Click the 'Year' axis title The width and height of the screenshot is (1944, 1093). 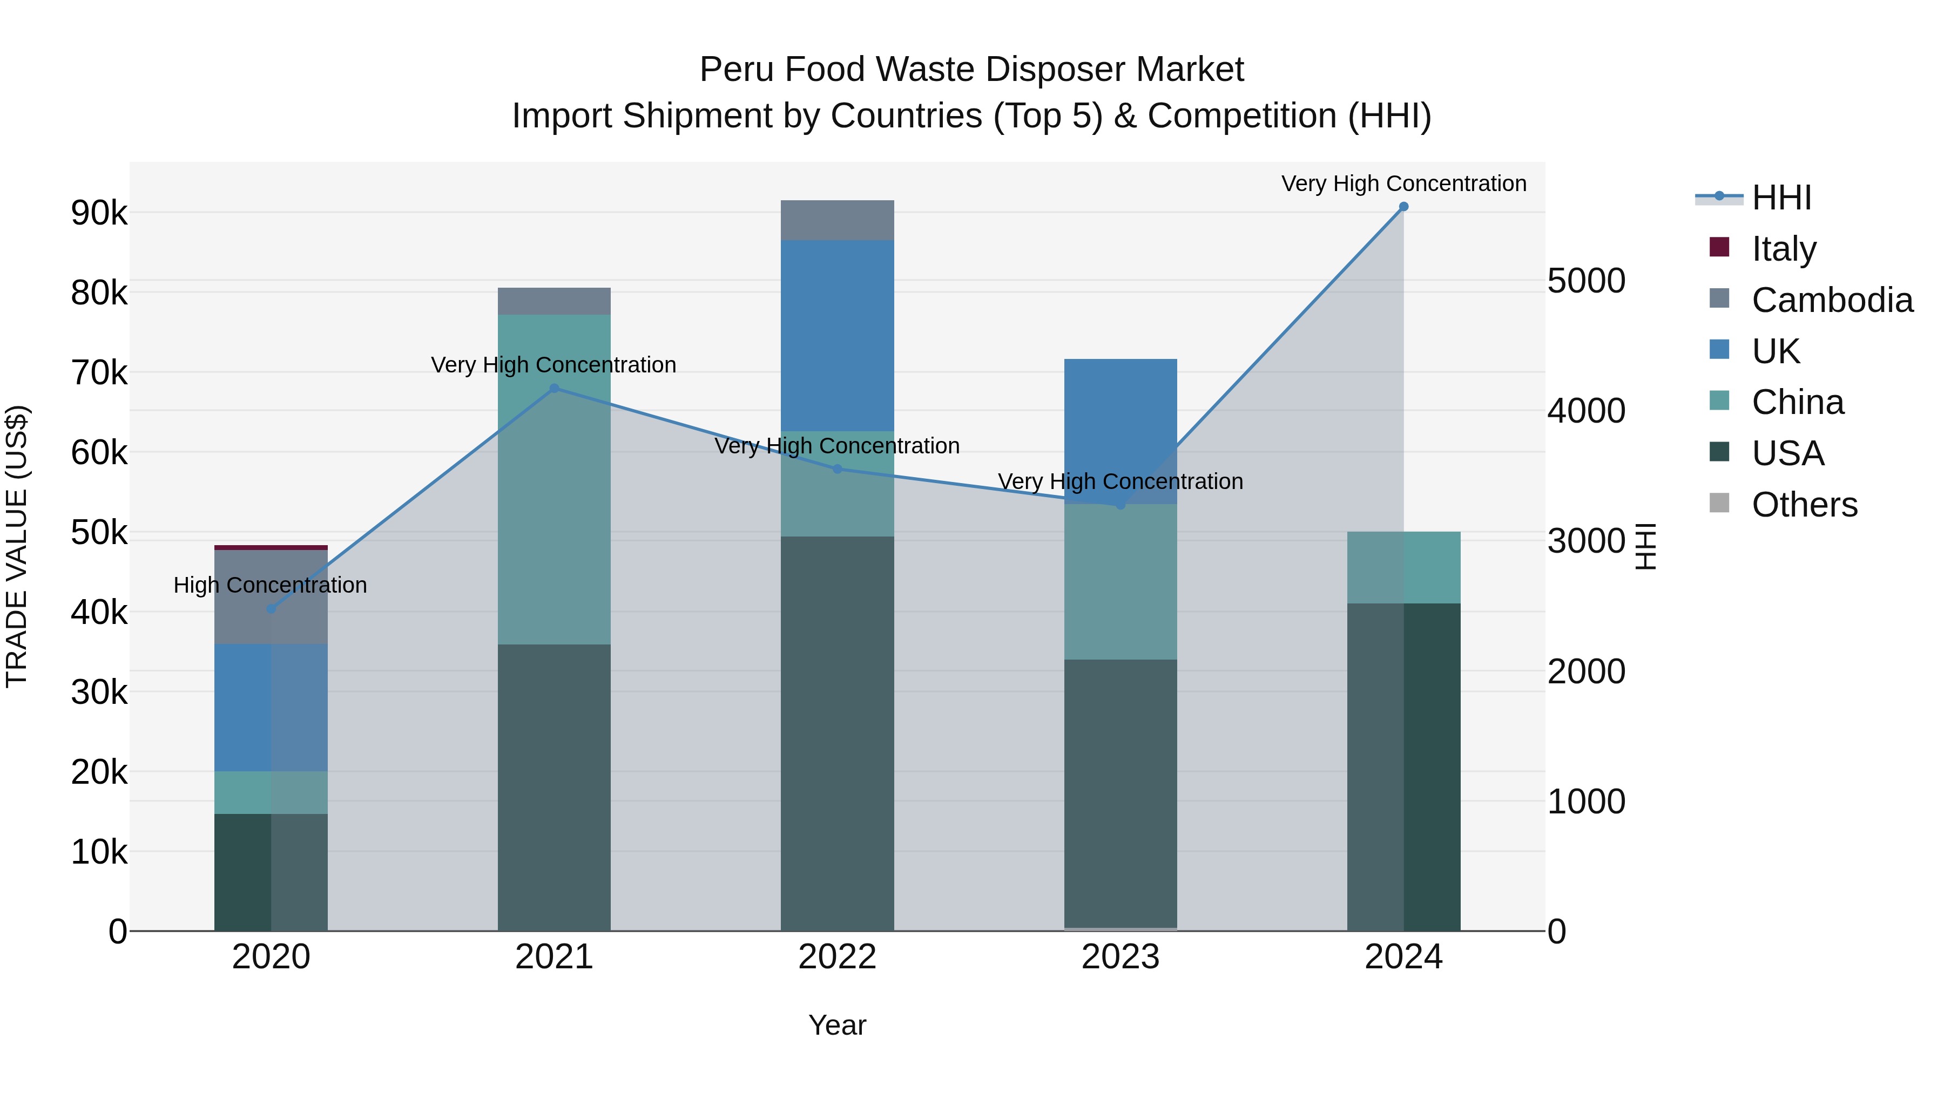click(x=837, y=1026)
